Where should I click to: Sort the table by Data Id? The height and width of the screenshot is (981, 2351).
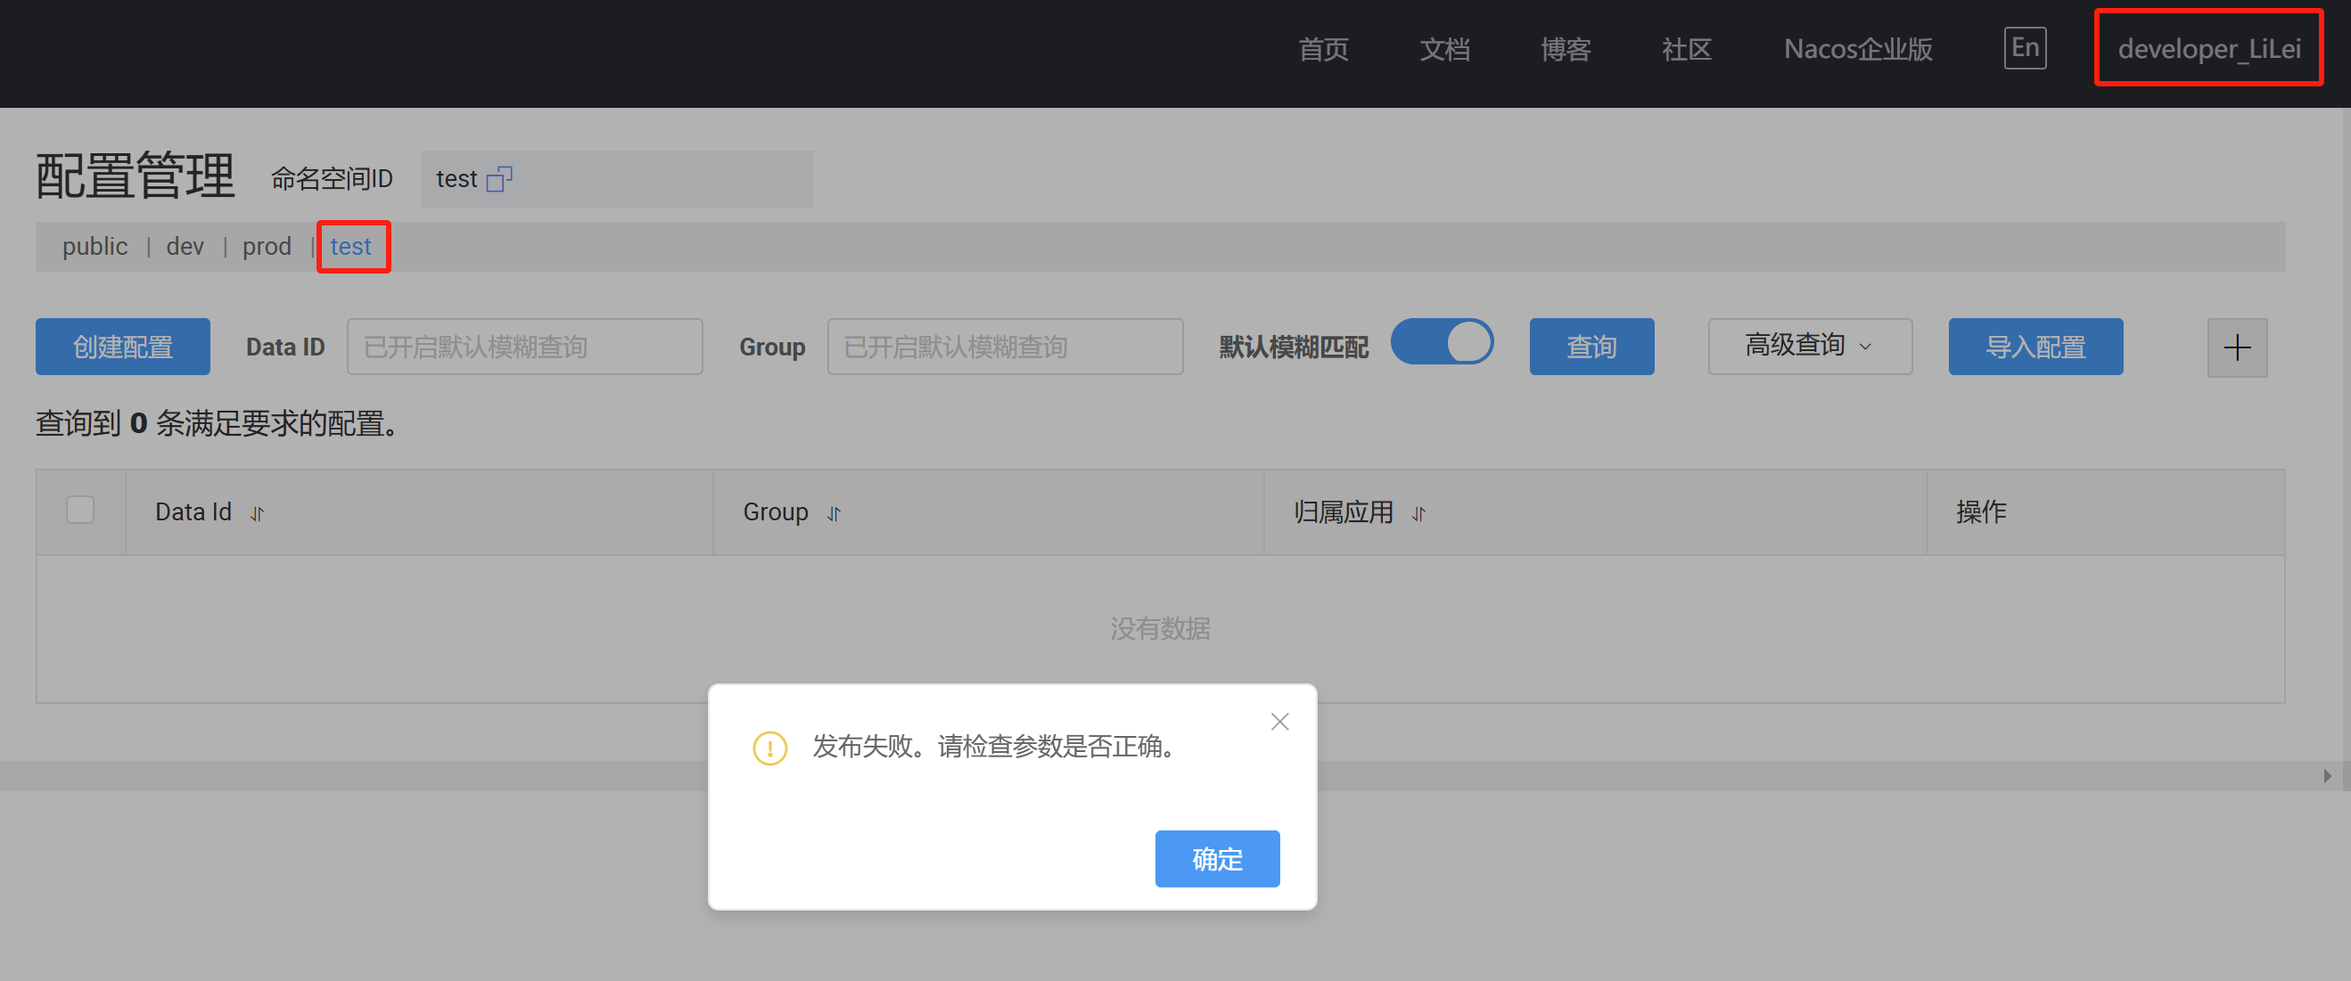(x=258, y=514)
